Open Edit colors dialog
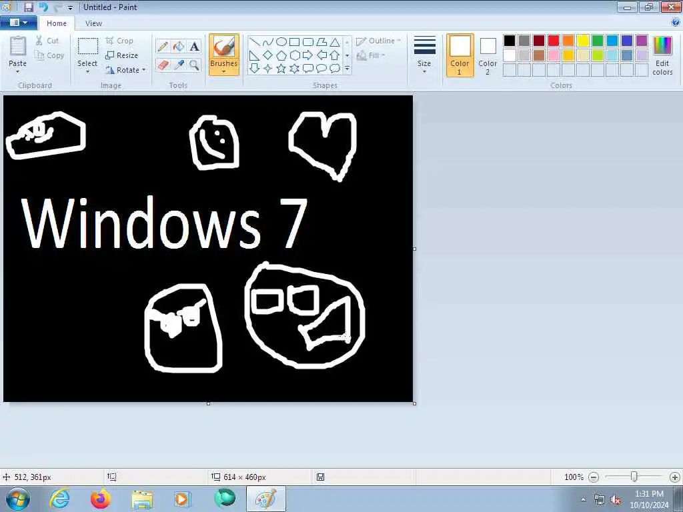 coord(662,56)
